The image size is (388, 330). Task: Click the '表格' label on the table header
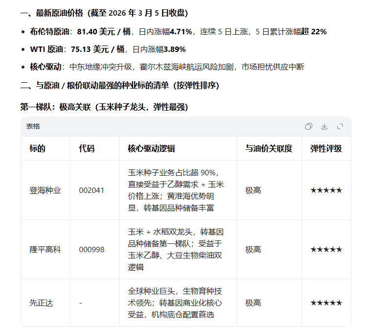33,126
